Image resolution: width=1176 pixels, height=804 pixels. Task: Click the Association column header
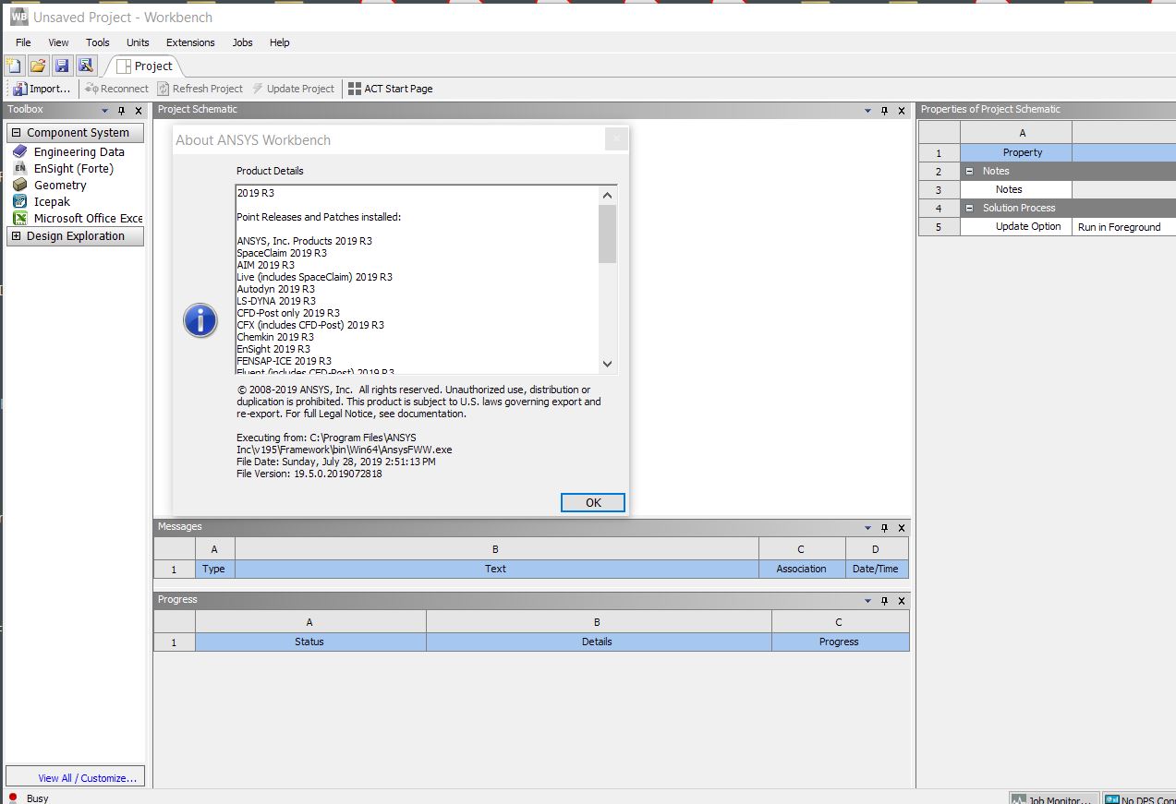point(801,569)
